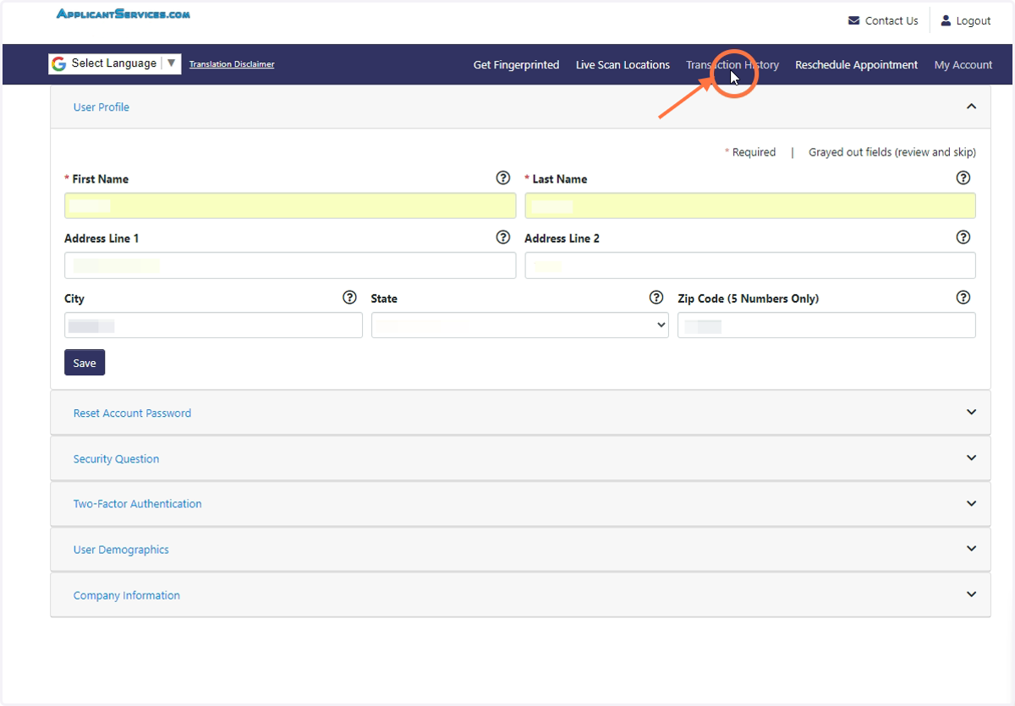The width and height of the screenshot is (1015, 706).
Task: Expand Reset Account Password chevron
Action: [971, 413]
